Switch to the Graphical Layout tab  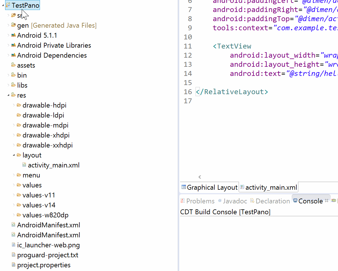coord(210,187)
